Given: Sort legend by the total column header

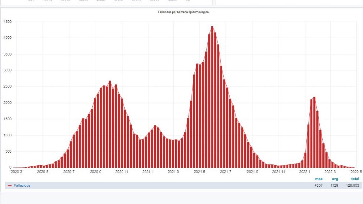Looking at the screenshot, I should (x=355, y=179).
